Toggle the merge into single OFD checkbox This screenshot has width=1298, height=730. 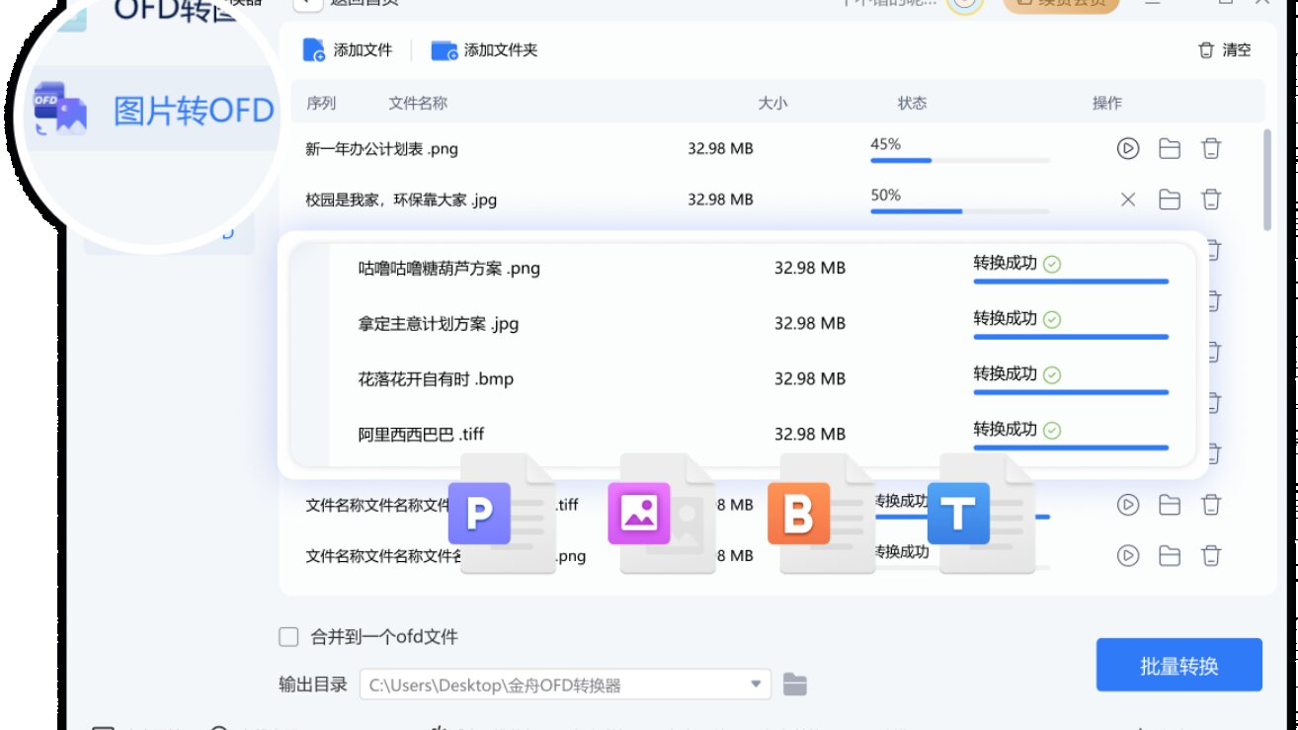tap(287, 637)
